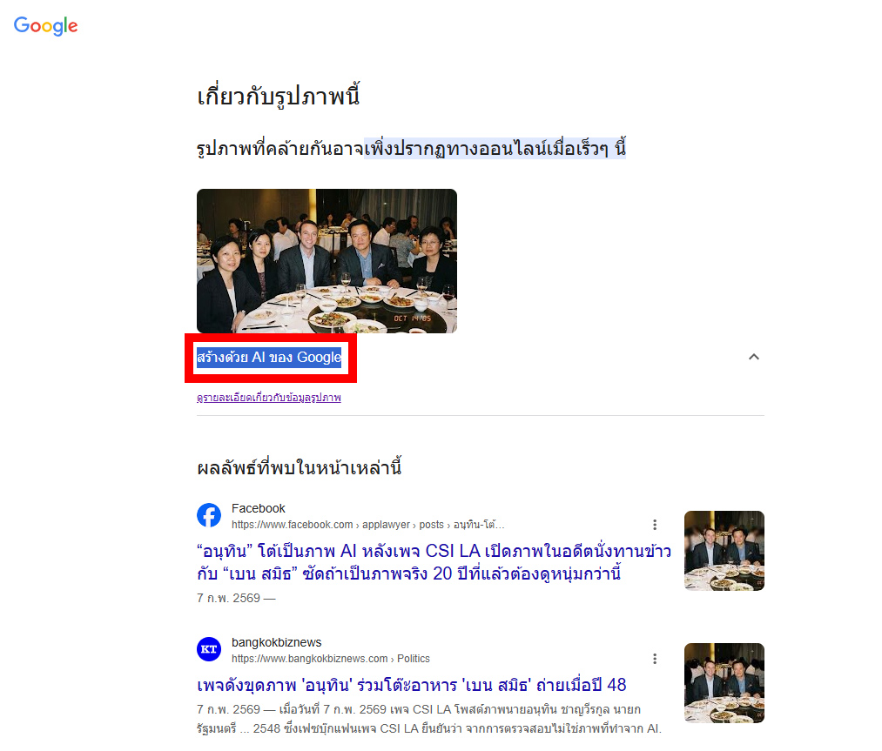The width and height of the screenshot is (882, 751).
Task: Click the bangkokbiznews result snippet text
Action: click(429, 719)
